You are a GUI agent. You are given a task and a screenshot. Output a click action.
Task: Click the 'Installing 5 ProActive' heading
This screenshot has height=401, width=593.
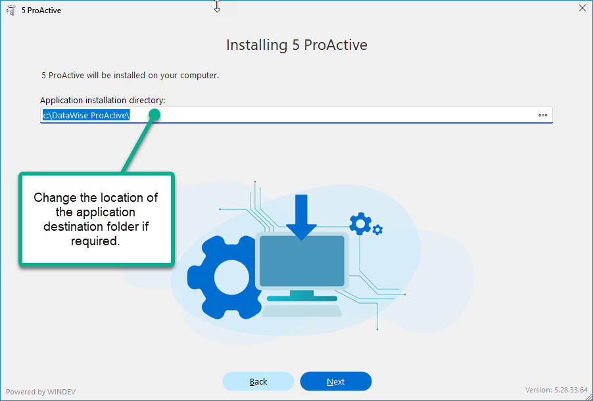click(297, 45)
